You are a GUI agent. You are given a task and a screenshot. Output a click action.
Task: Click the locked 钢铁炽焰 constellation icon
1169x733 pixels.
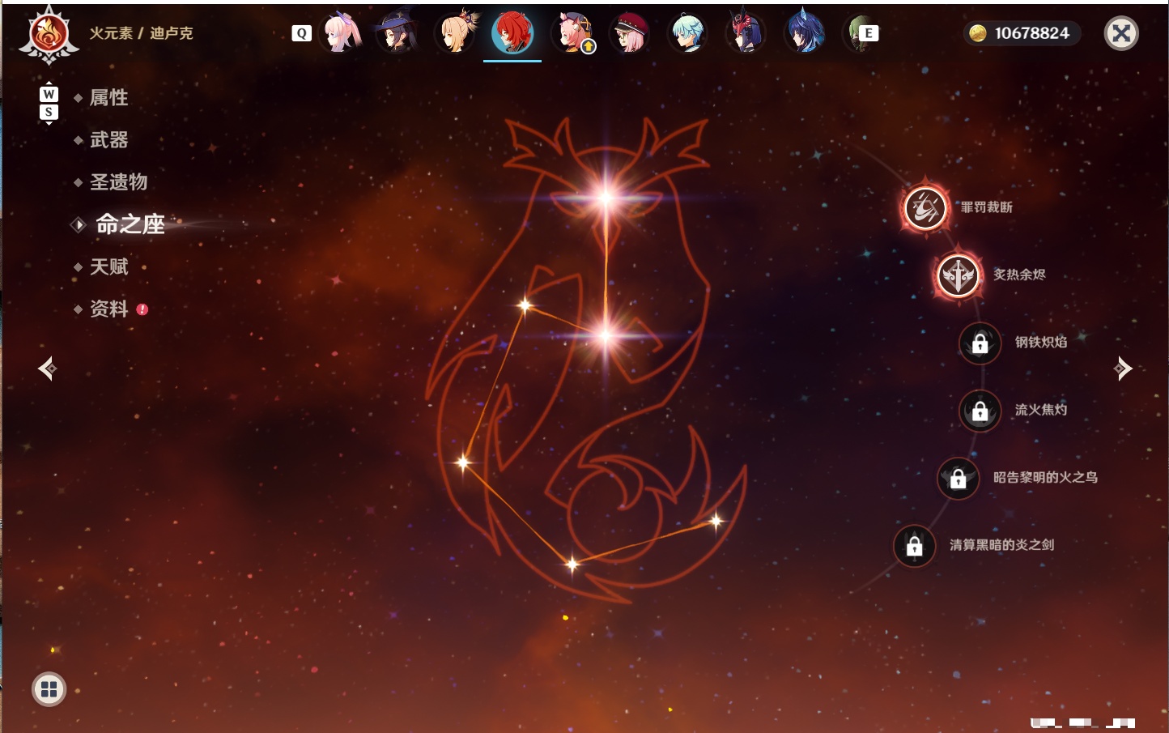pyautogui.click(x=980, y=343)
